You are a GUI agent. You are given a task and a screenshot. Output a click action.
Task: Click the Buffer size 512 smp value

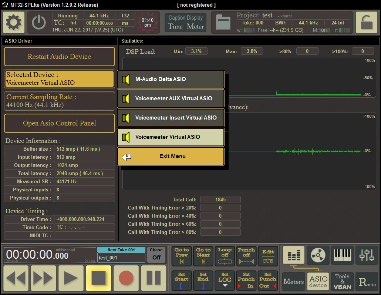click(x=84, y=149)
